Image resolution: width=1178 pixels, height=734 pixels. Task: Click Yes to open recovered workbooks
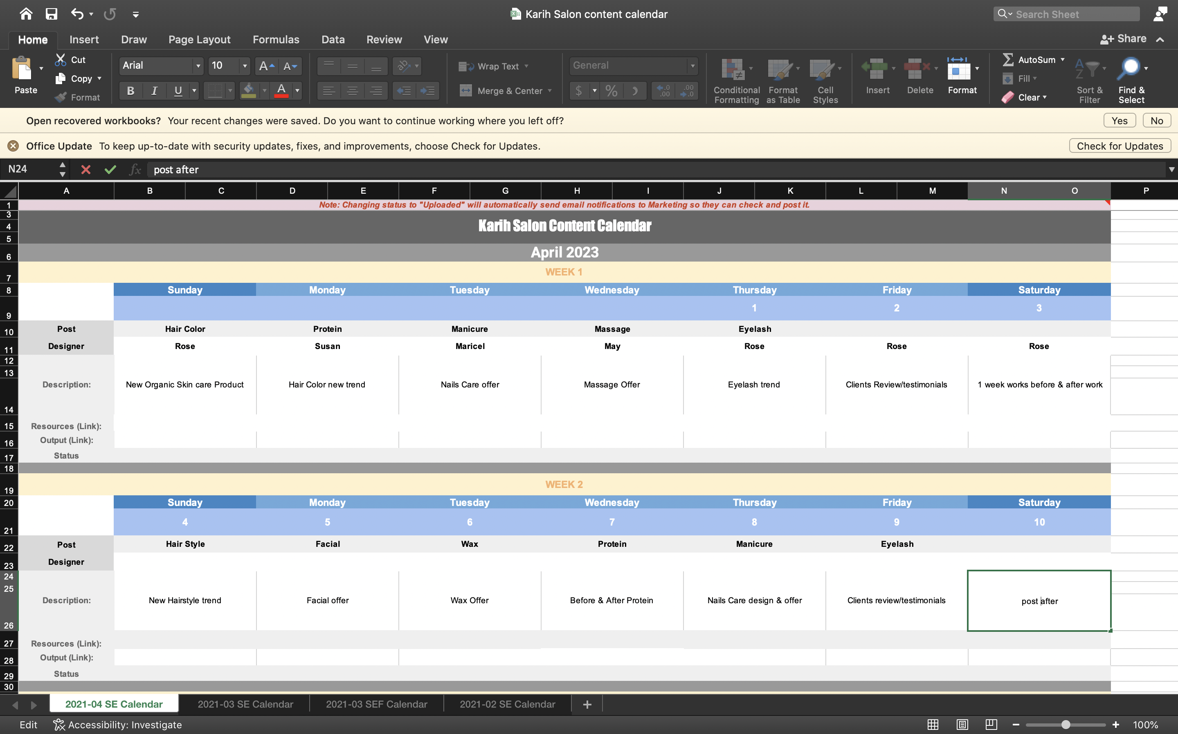[1119, 121]
